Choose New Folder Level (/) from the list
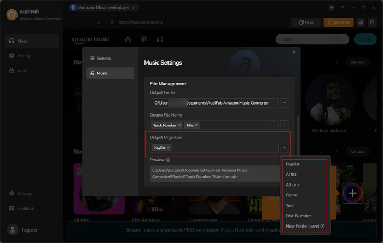Screen dimensions: 383x243 point(305,226)
